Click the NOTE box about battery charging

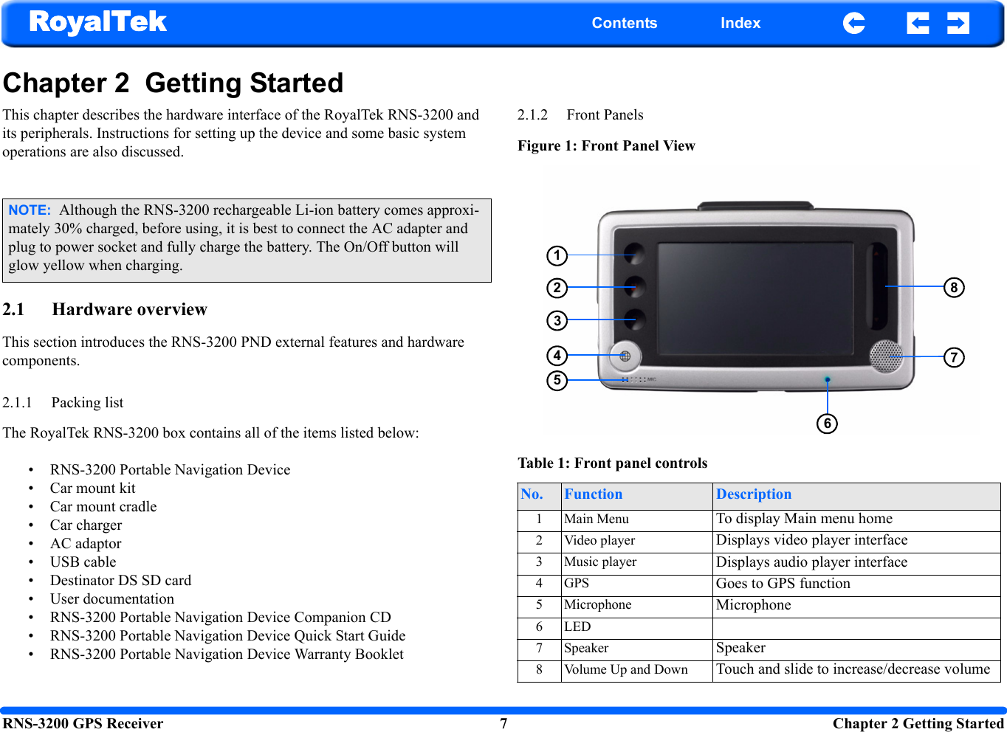[x=247, y=238]
